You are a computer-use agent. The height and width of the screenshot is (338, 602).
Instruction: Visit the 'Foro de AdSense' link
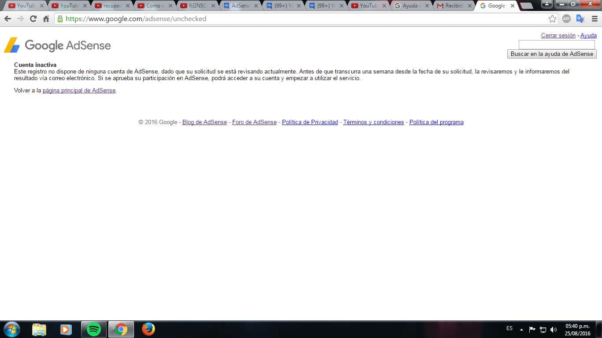(x=254, y=122)
